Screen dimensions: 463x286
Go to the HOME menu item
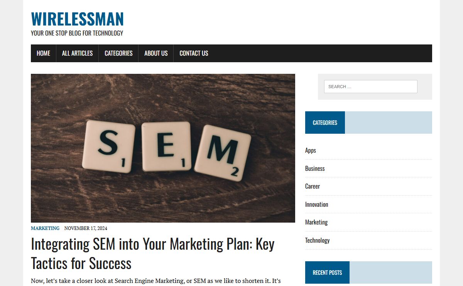pos(43,53)
